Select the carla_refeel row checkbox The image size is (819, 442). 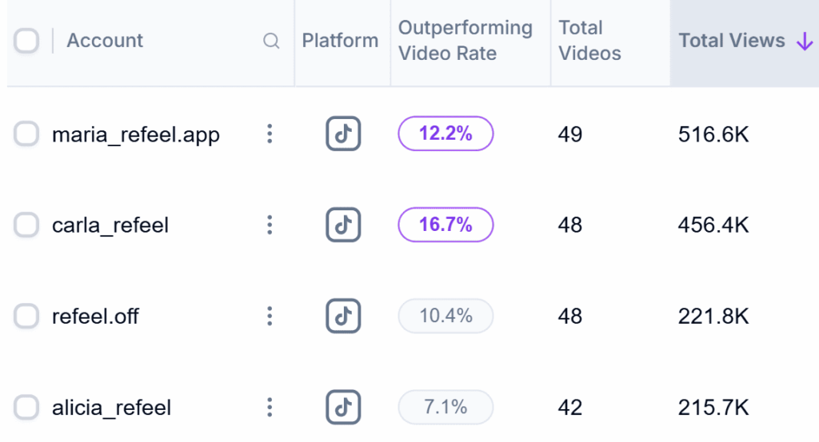click(26, 225)
